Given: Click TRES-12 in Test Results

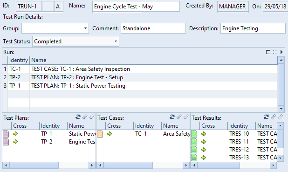Looking at the screenshot, I should tap(239, 150).
